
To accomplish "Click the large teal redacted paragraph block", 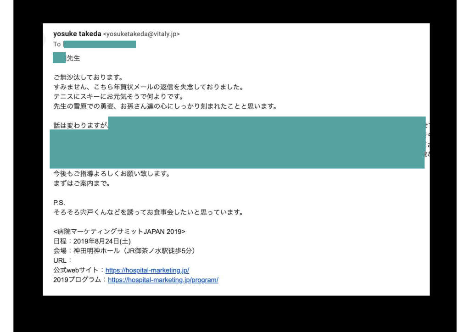I will pos(237,147).
